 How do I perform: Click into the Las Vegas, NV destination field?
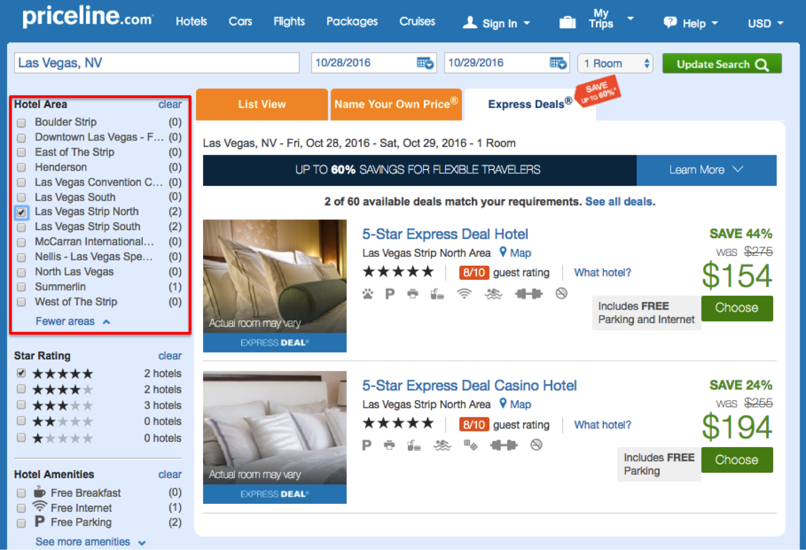(157, 63)
